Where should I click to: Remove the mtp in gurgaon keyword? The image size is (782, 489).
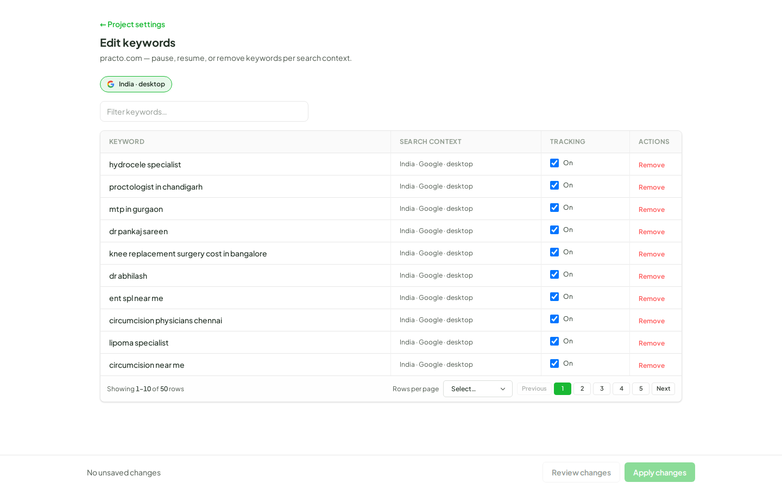(652, 210)
